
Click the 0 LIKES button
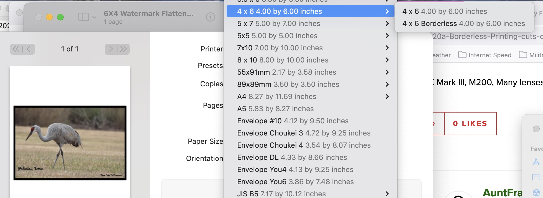coord(470,124)
